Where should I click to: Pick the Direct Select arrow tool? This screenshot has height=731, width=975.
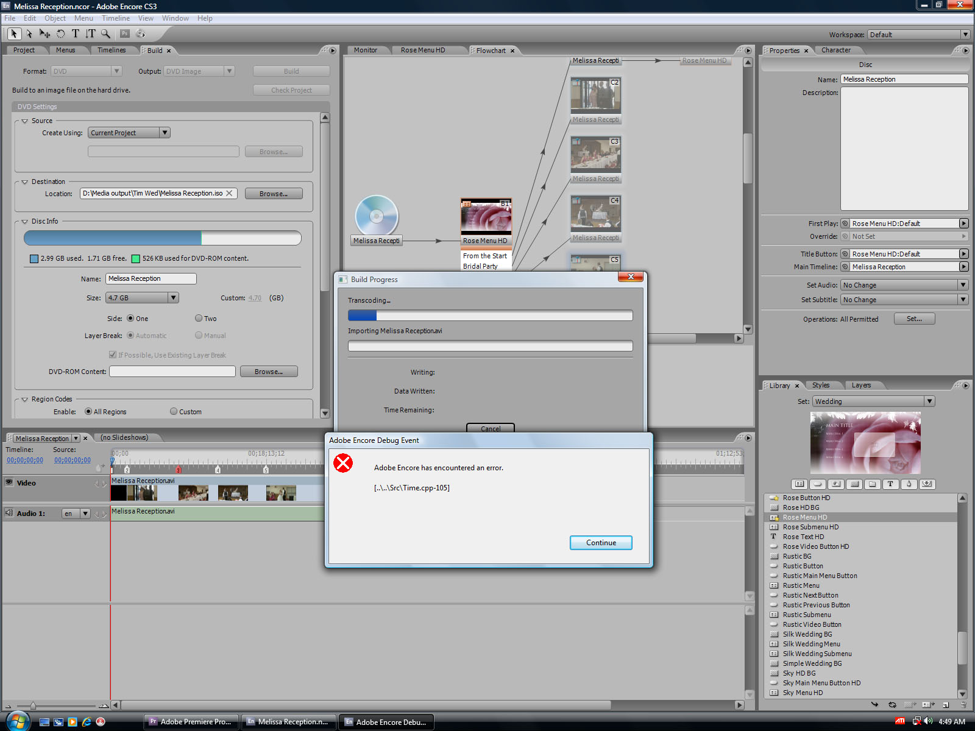29,34
